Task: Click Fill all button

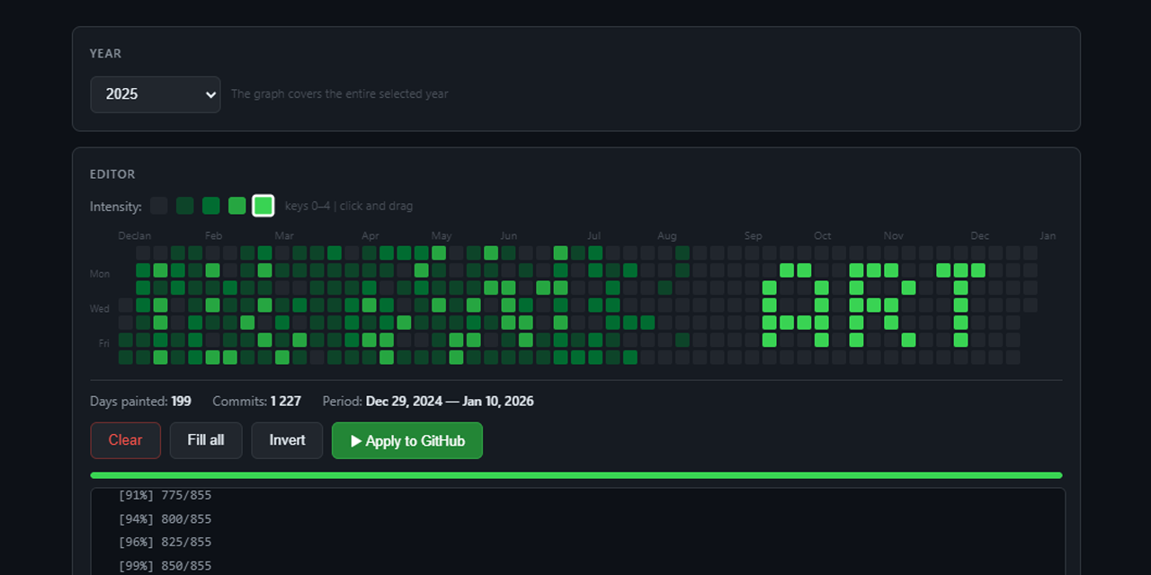Action: click(x=206, y=440)
